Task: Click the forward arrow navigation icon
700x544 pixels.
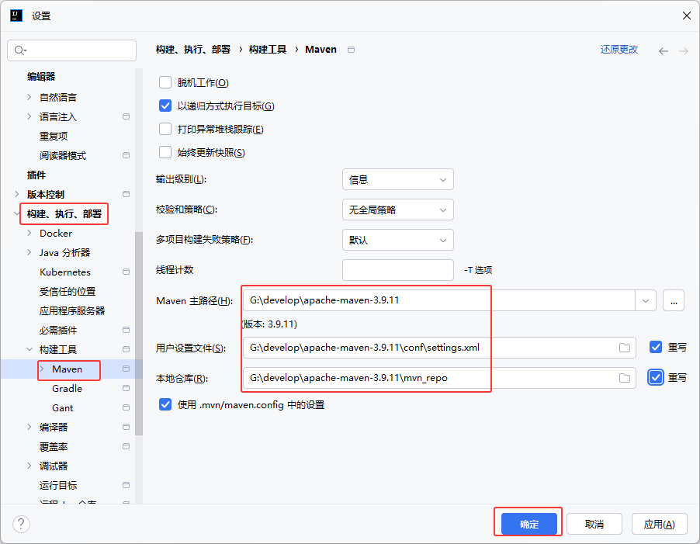Action: [684, 50]
